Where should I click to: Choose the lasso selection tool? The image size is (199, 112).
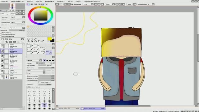[x=32, y=39]
